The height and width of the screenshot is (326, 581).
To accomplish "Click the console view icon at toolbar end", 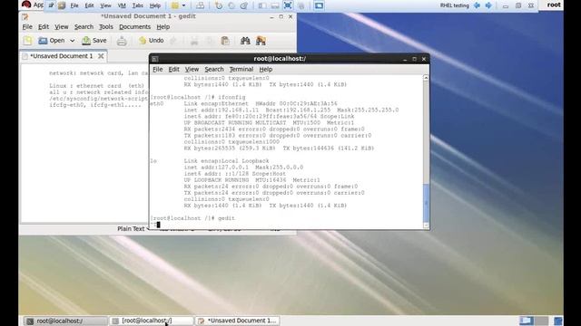I will pos(319,5).
